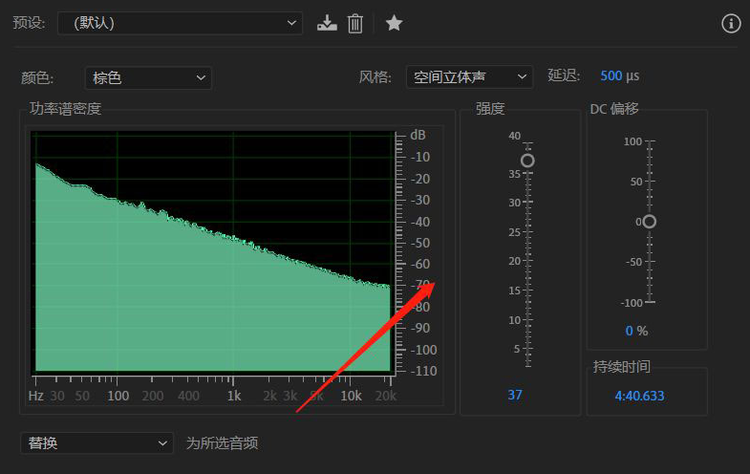Image resolution: width=750 pixels, height=474 pixels.
Task: Open the info icon at top right
Action: (732, 23)
